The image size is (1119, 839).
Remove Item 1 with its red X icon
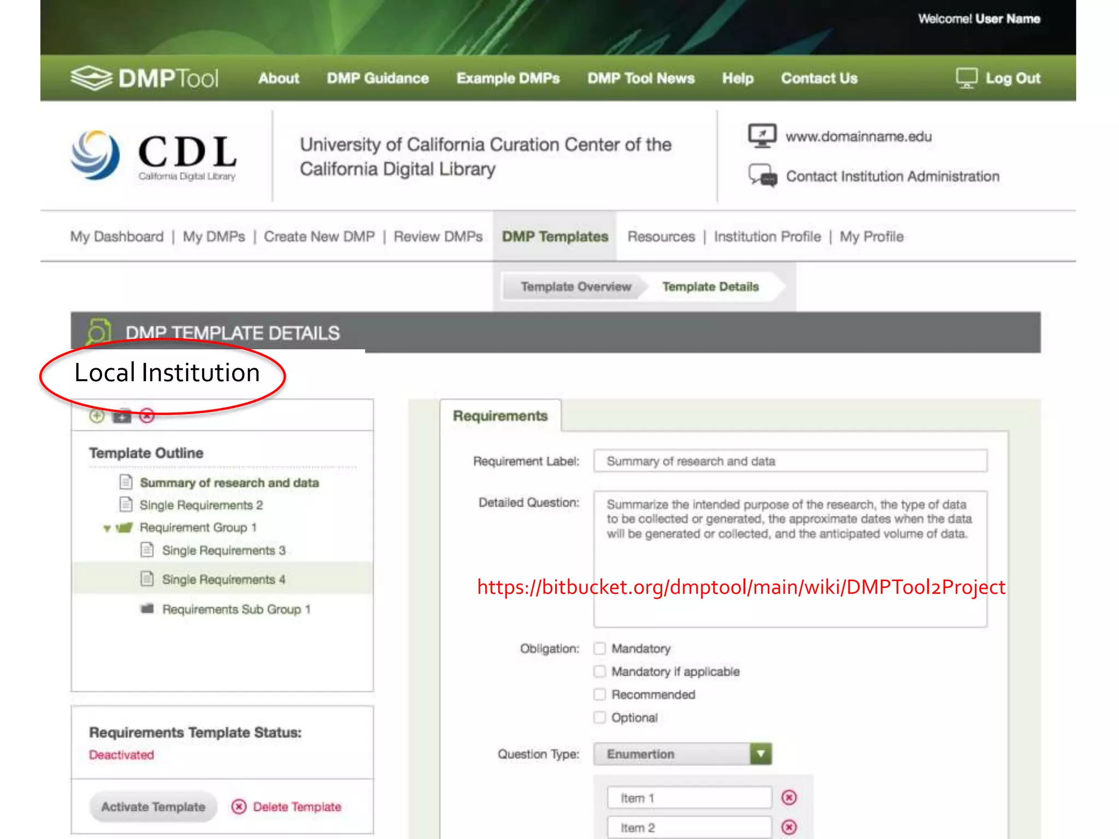(x=789, y=797)
